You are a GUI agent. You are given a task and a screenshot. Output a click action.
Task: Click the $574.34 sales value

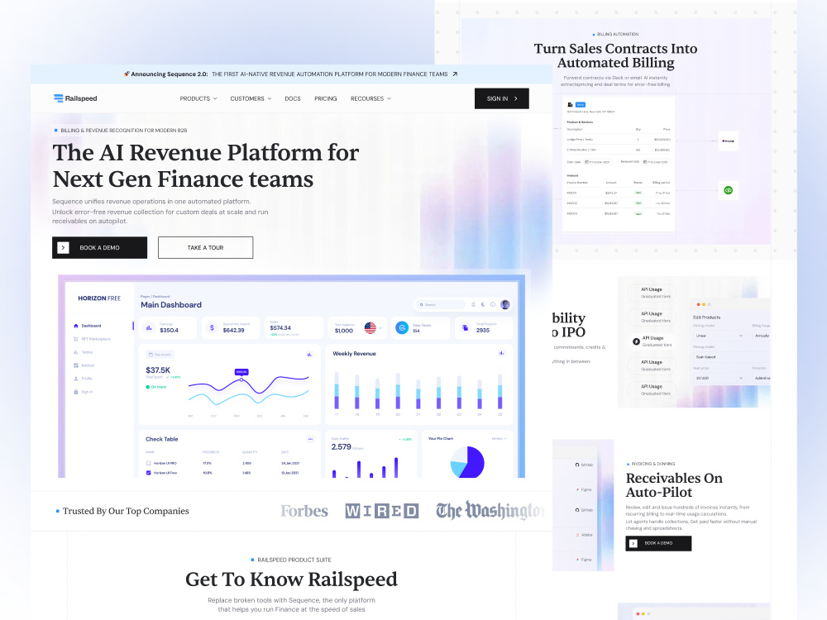[280, 328]
